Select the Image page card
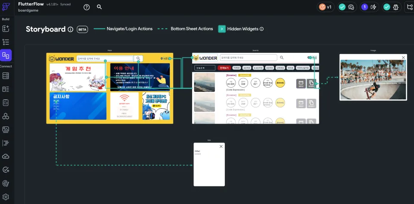This screenshot has width=414, height=204. point(373,77)
